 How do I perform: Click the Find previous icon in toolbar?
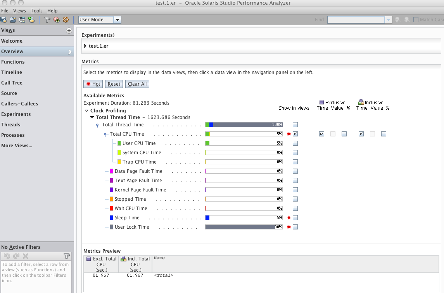tap(398, 19)
